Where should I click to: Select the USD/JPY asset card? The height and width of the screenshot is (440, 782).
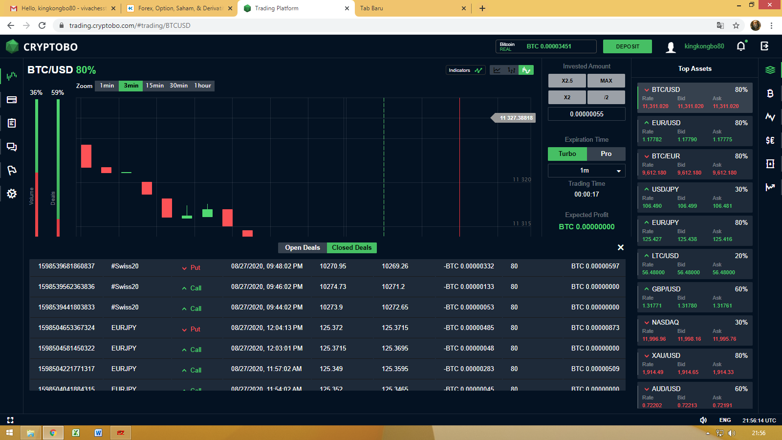coord(695,198)
